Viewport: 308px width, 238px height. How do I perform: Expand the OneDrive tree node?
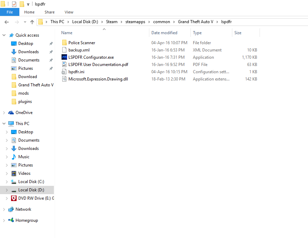coord(4,113)
